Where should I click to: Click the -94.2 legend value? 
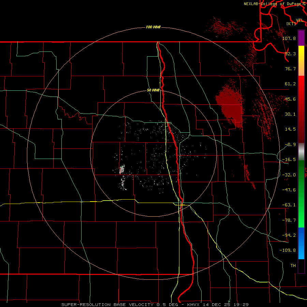[289, 235]
